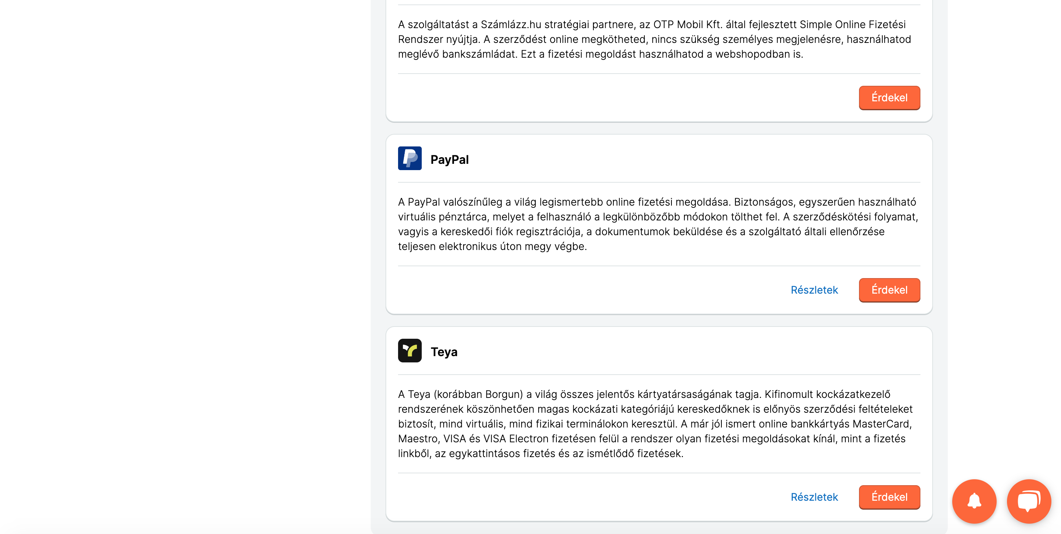Select the PayPal card heading
1061x534 pixels.
(449, 159)
